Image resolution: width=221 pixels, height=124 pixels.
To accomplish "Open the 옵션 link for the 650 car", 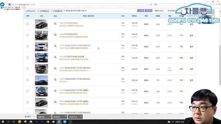I will pos(191,24).
